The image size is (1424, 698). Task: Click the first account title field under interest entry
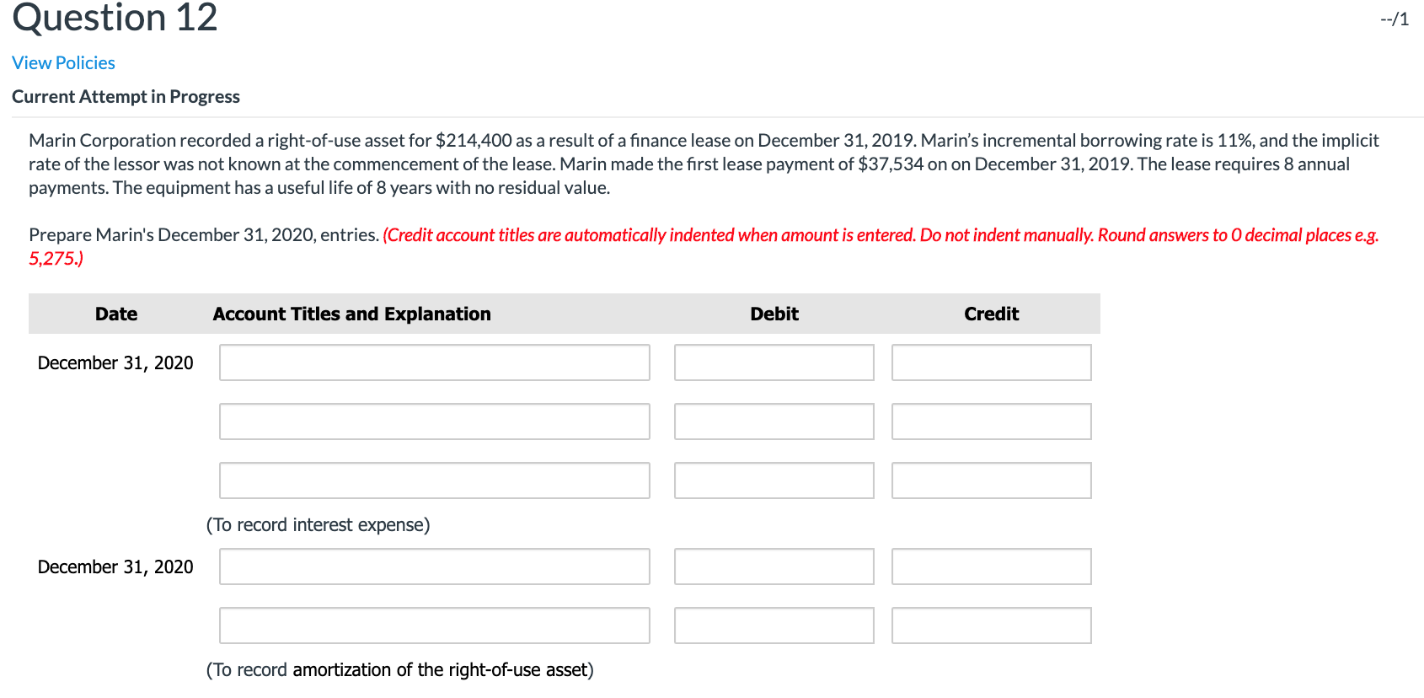coord(433,362)
